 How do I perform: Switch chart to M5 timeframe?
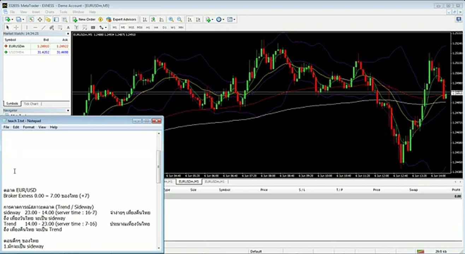click(x=123, y=27)
